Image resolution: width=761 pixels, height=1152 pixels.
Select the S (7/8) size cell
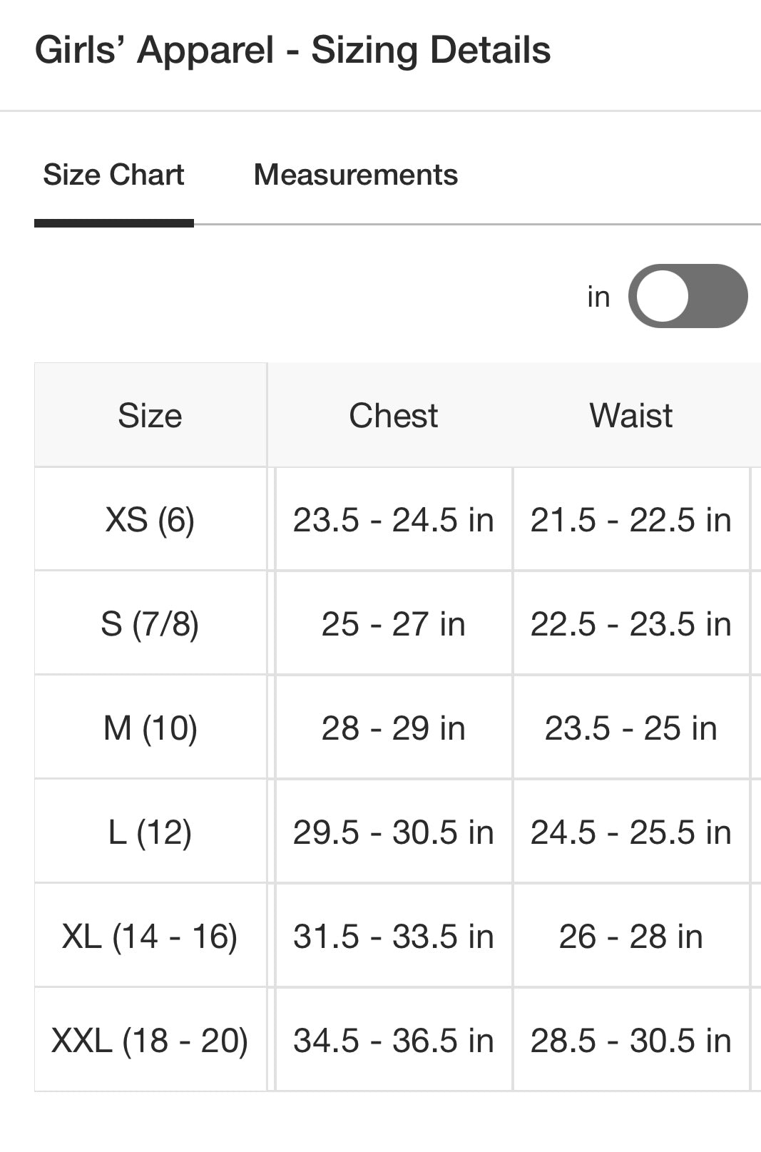[150, 623]
